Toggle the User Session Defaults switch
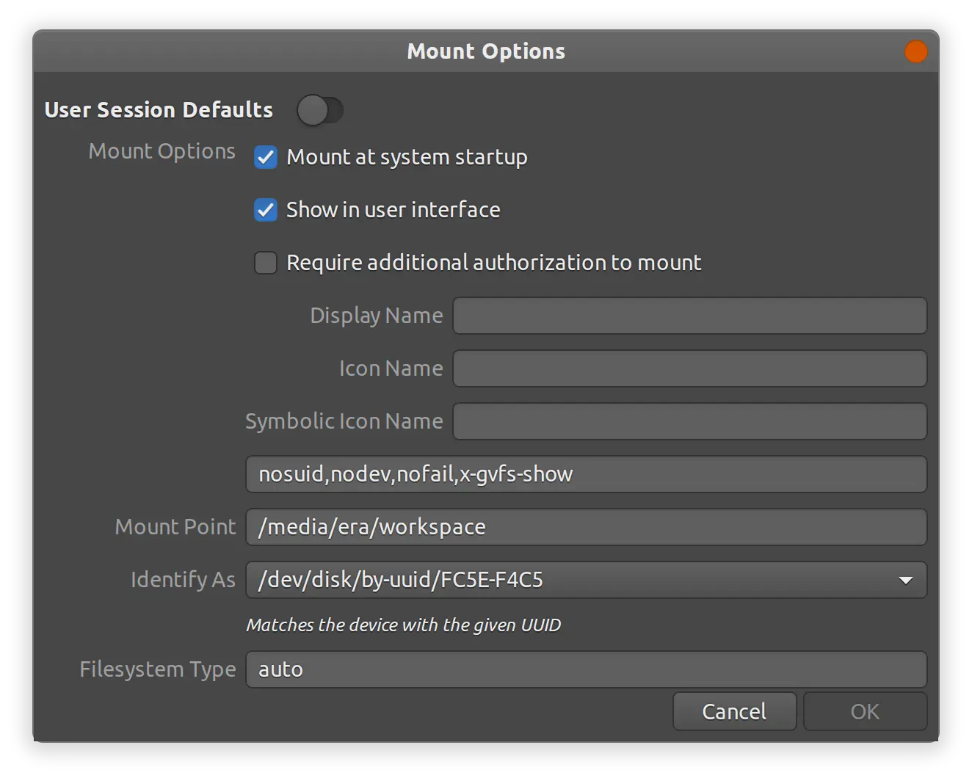Screen dimensions: 972x778 tap(320, 111)
